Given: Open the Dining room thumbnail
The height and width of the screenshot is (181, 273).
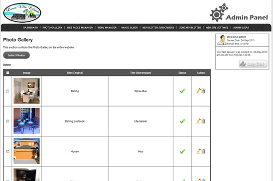Looking at the screenshot, I should coord(26,91).
